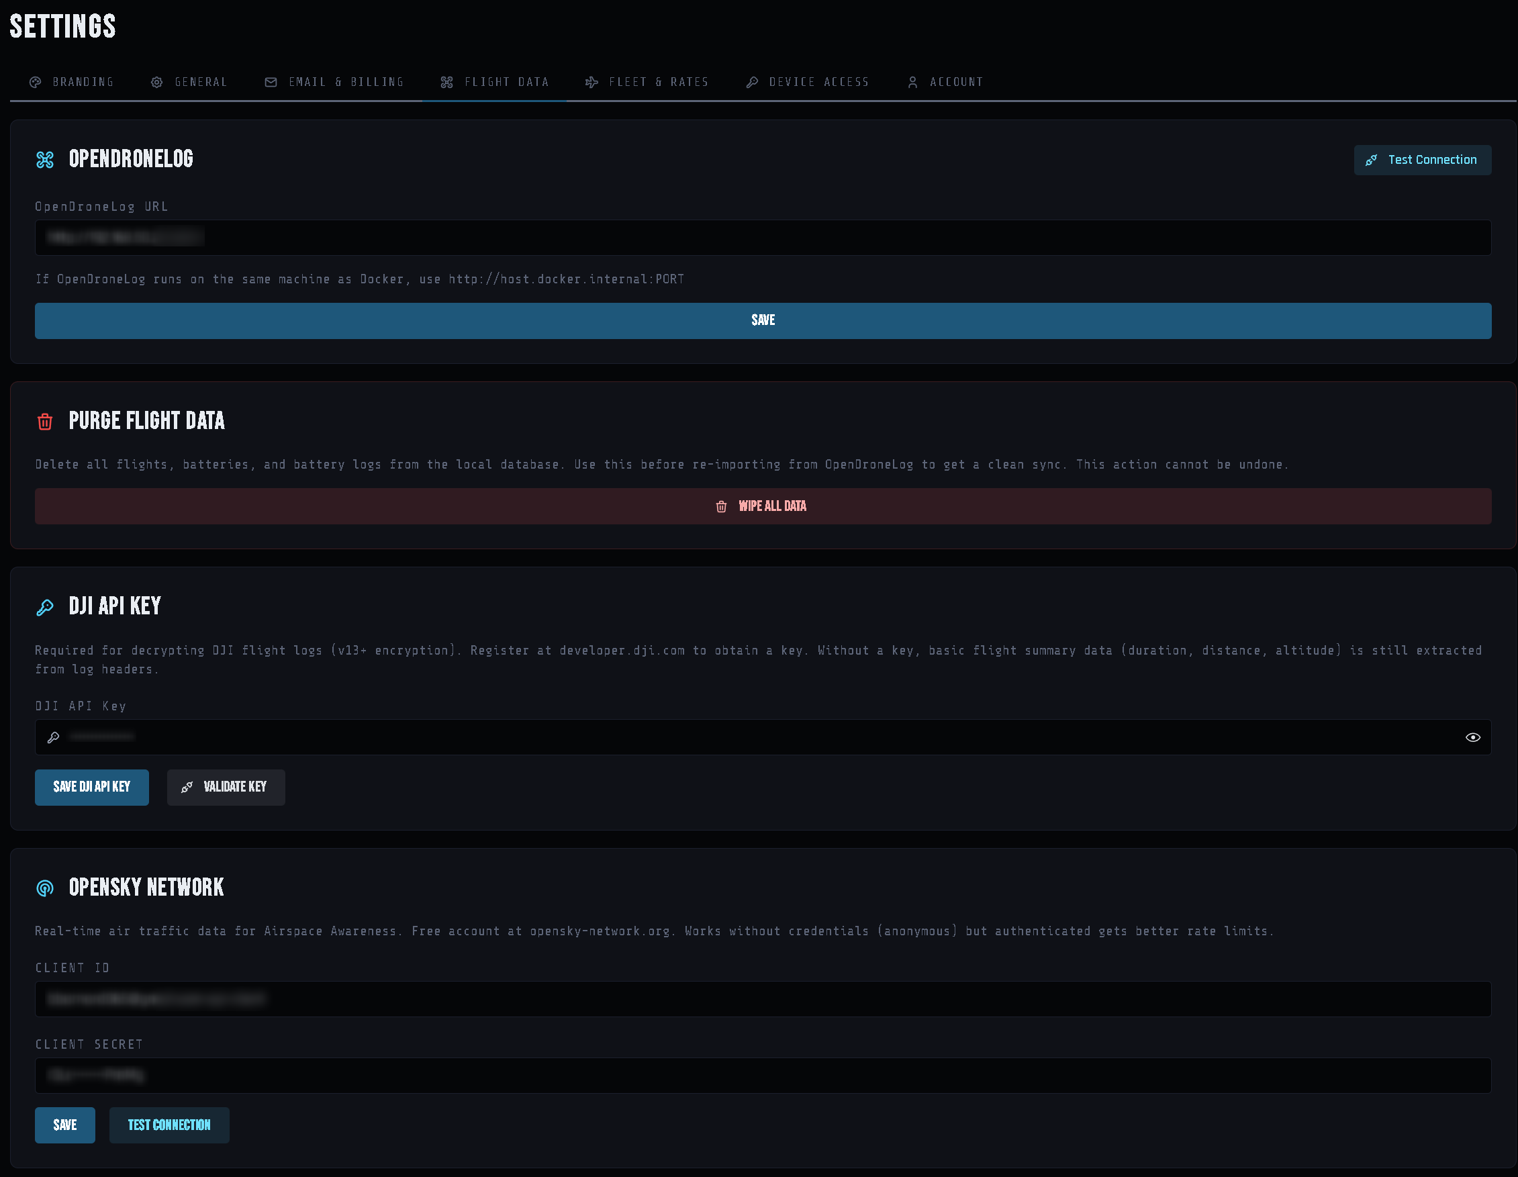Viewport: 1518px width, 1177px height.
Task: Click the OPENDRONELOG section title
Action: point(131,159)
